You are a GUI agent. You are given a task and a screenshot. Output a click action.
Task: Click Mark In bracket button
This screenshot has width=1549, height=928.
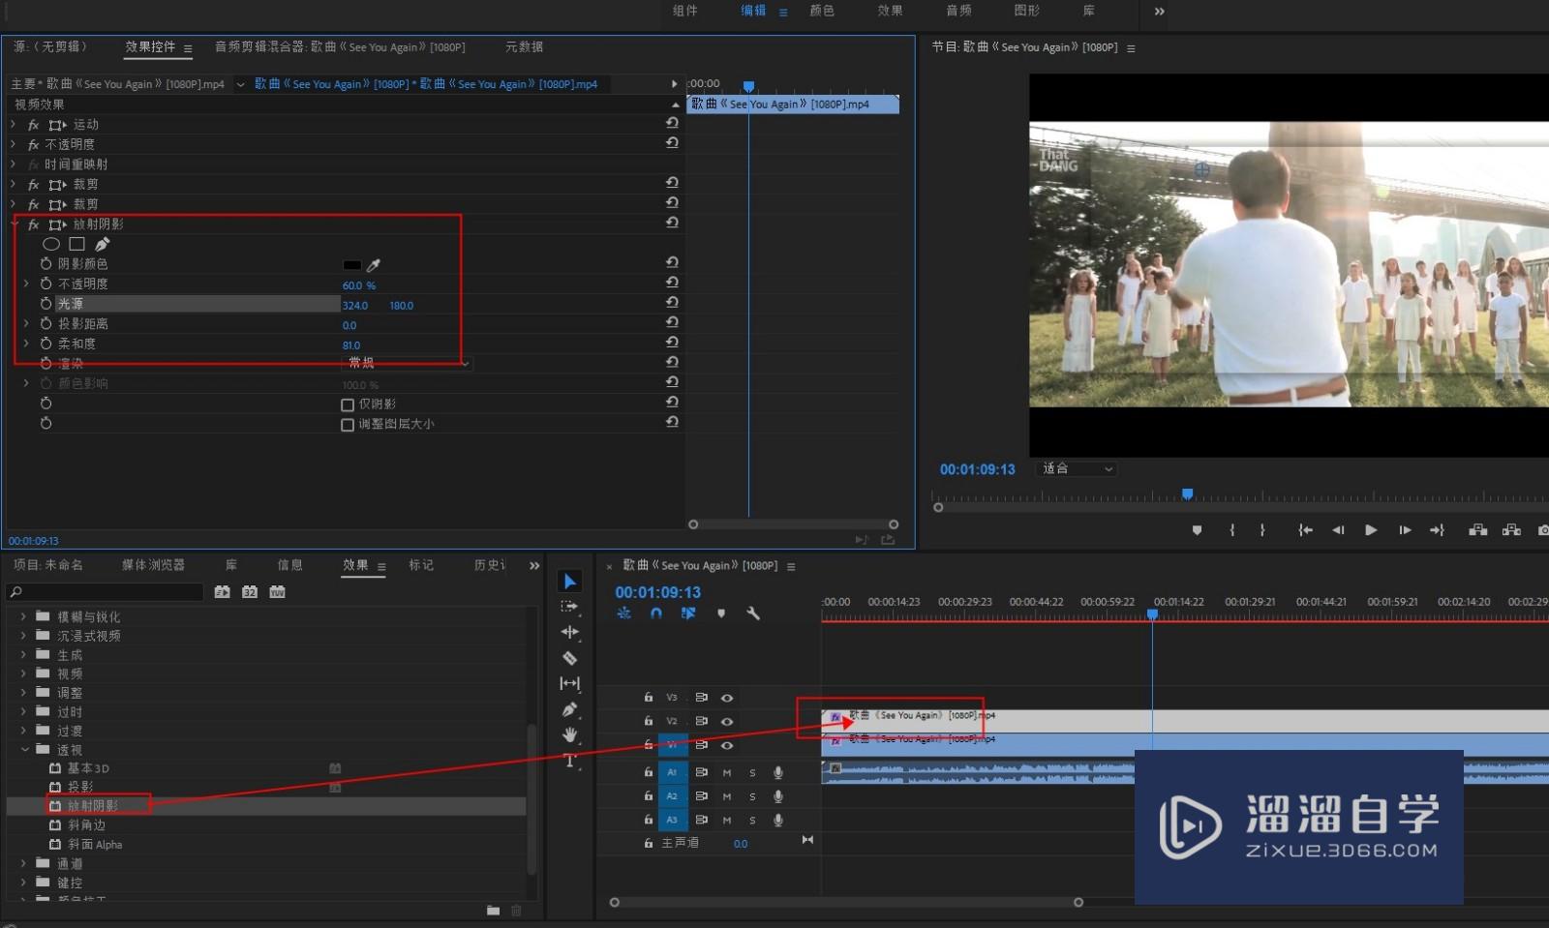[1232, 530]
